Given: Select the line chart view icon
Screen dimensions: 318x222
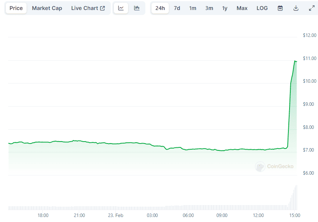Looking at the screenshot, I should pos(121,8).
